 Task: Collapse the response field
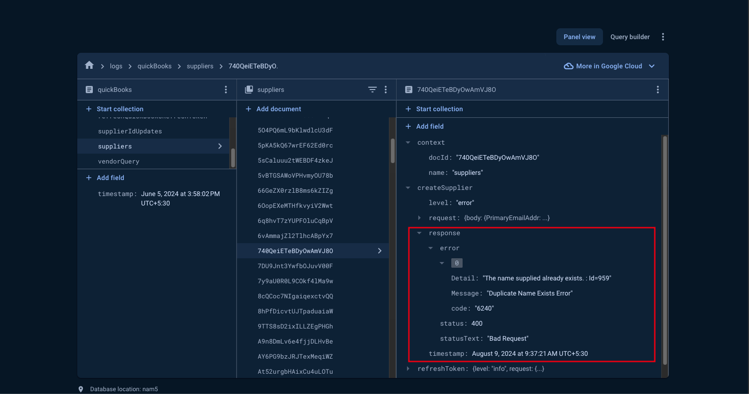tap(419, 233)
